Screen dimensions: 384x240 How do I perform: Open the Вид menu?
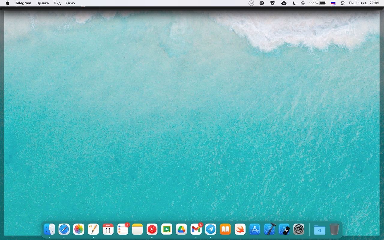pos(57,3)
